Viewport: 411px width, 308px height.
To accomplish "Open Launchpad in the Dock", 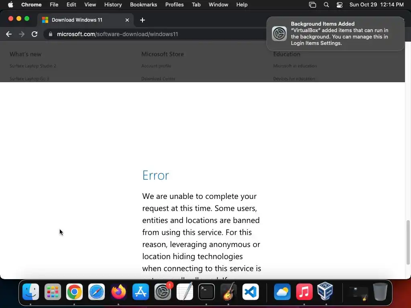I will (x=53, y=292).
